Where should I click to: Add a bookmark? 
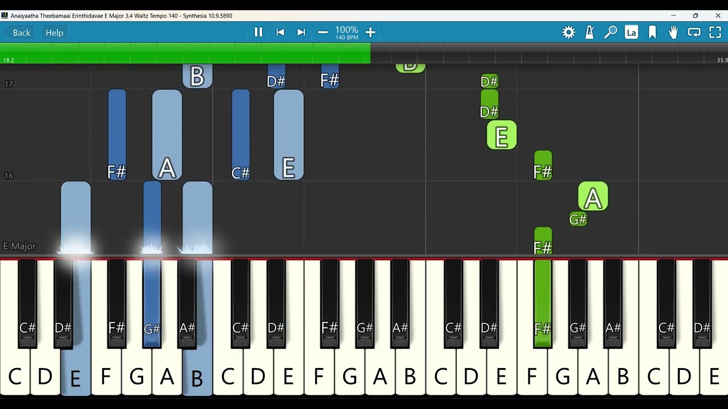point(652,32)
